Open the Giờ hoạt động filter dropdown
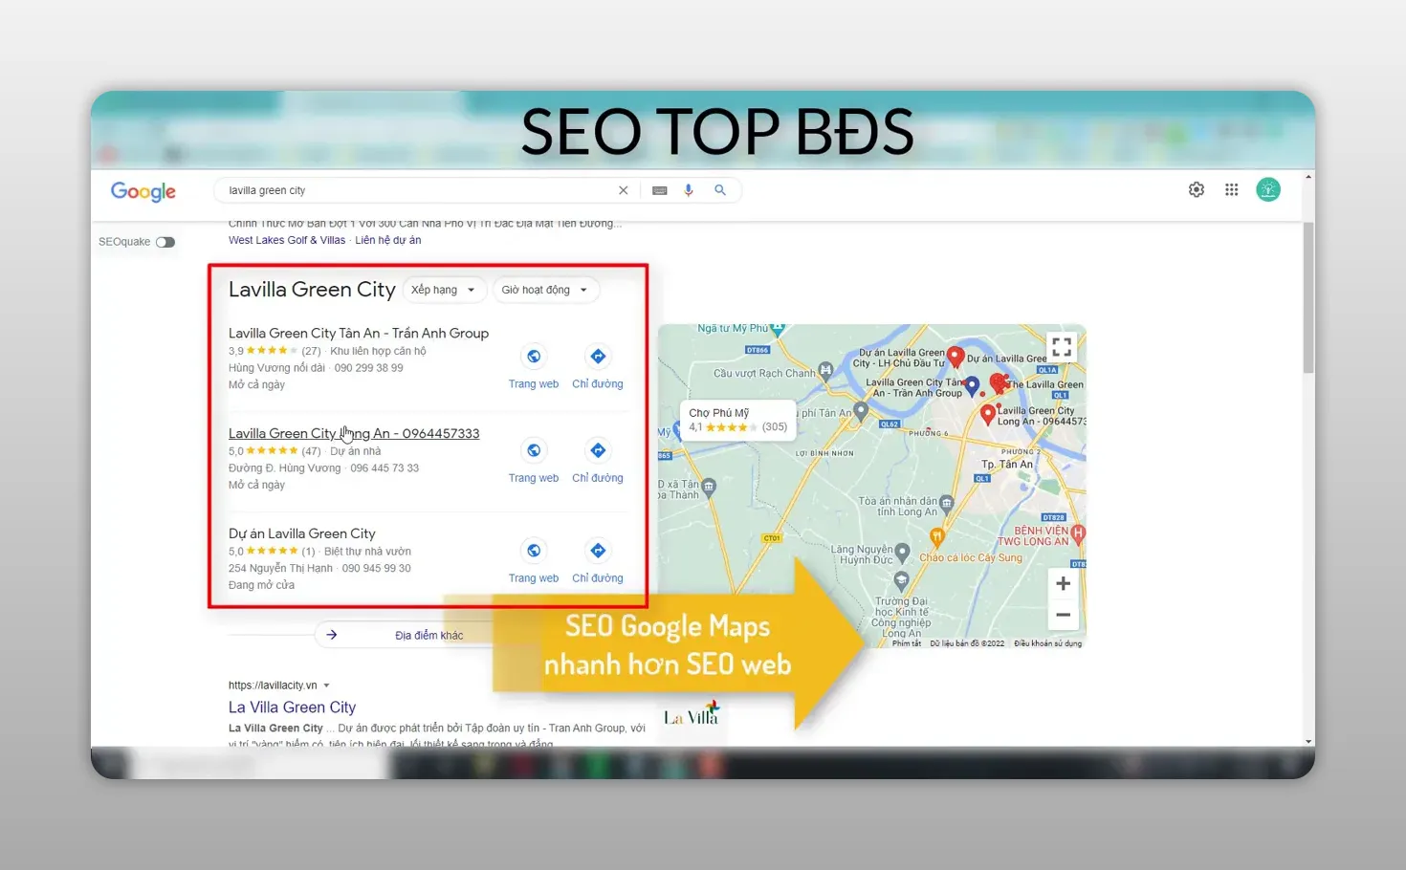This screenshot has width=1406, height=870. click(545, 290)
